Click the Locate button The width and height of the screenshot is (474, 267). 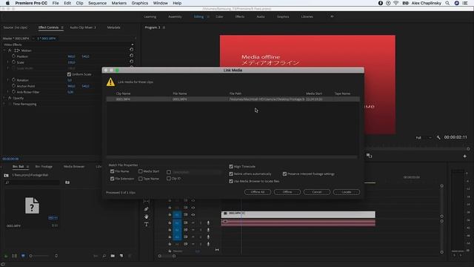[x=347, y=192]
